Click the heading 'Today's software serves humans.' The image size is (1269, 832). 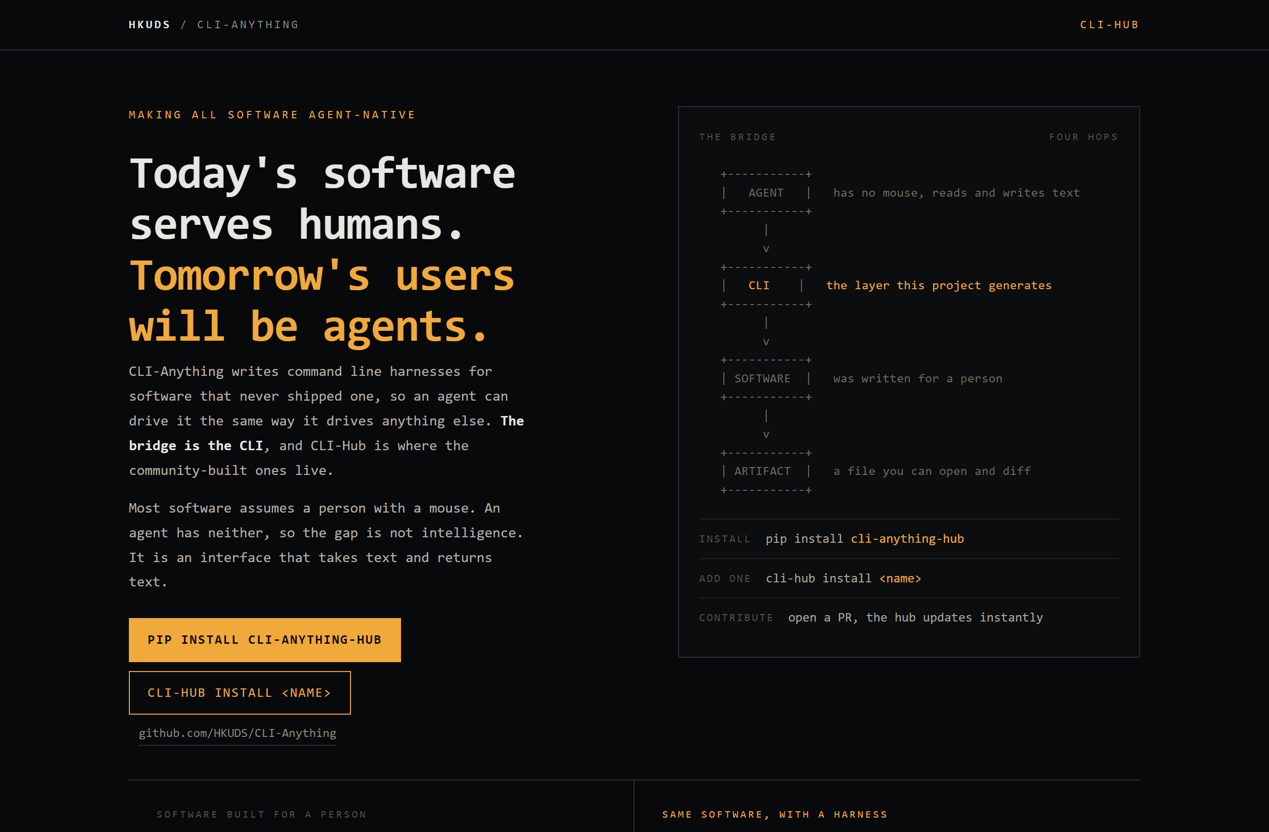(322, 199)
